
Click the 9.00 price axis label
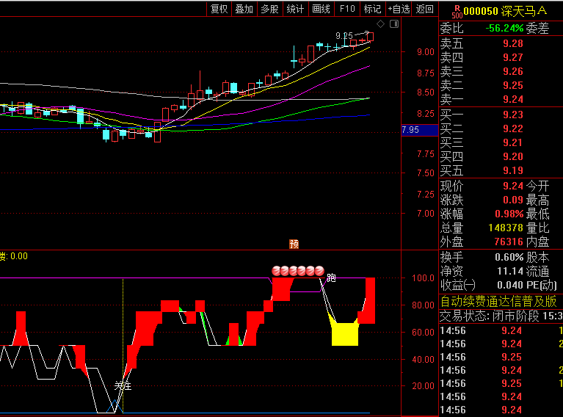(x=426, y=52)
